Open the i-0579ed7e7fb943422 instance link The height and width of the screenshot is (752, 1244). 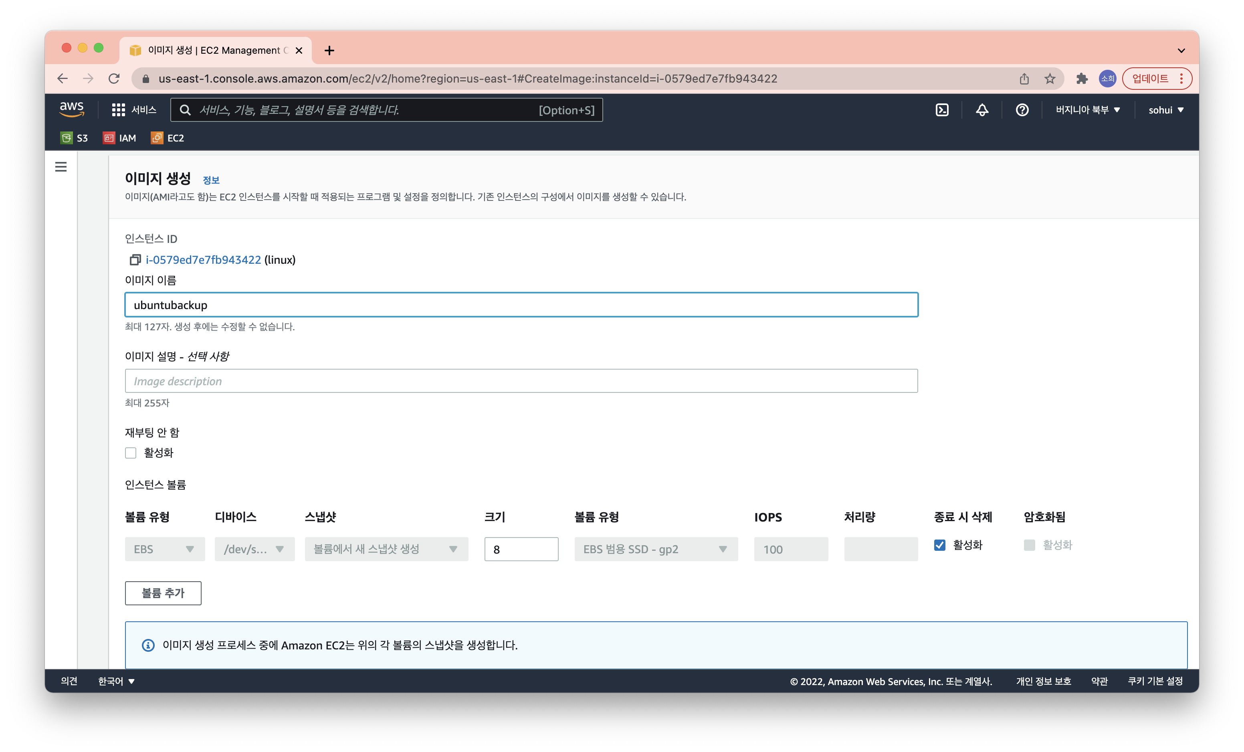click(x=203, y=260)
